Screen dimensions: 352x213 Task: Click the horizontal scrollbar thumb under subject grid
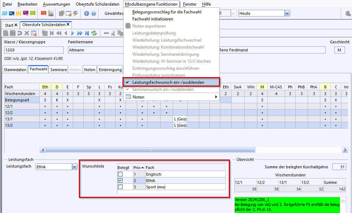[x=150, y=150]
